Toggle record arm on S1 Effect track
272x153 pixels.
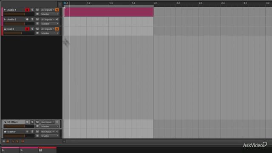[x=27, y=122]
